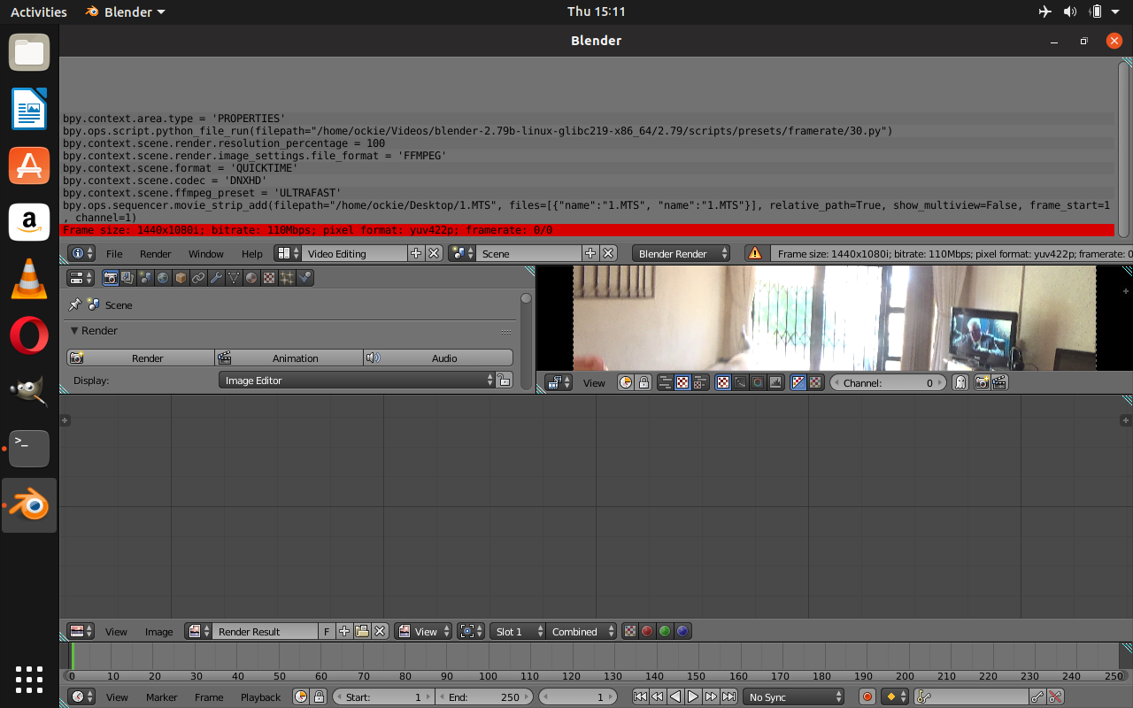Open the Particles properties tab
The height and width of the screenshot is (708, 1133).
coord(287,278)
